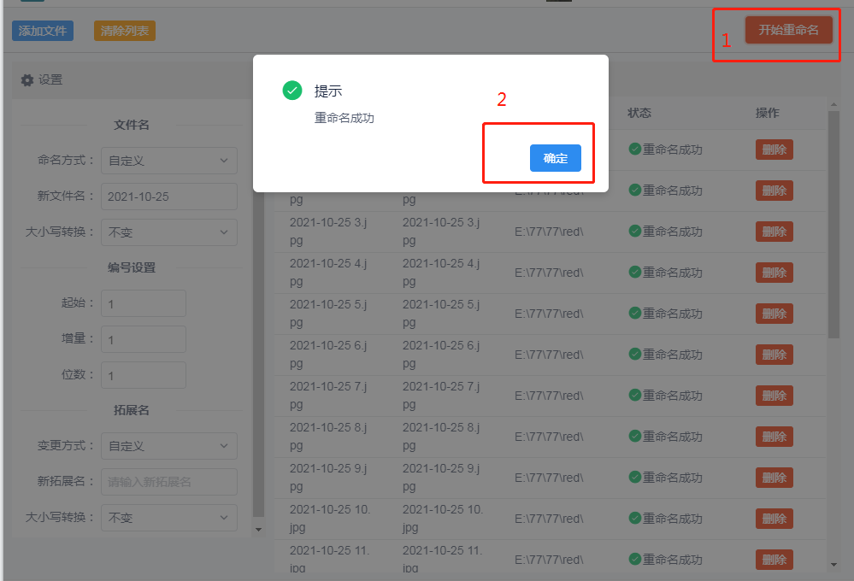The height and width of the screenshot is (581, 854).
Task: Click success status icon for 8.jpg row
Action: (x=634, y=436)
